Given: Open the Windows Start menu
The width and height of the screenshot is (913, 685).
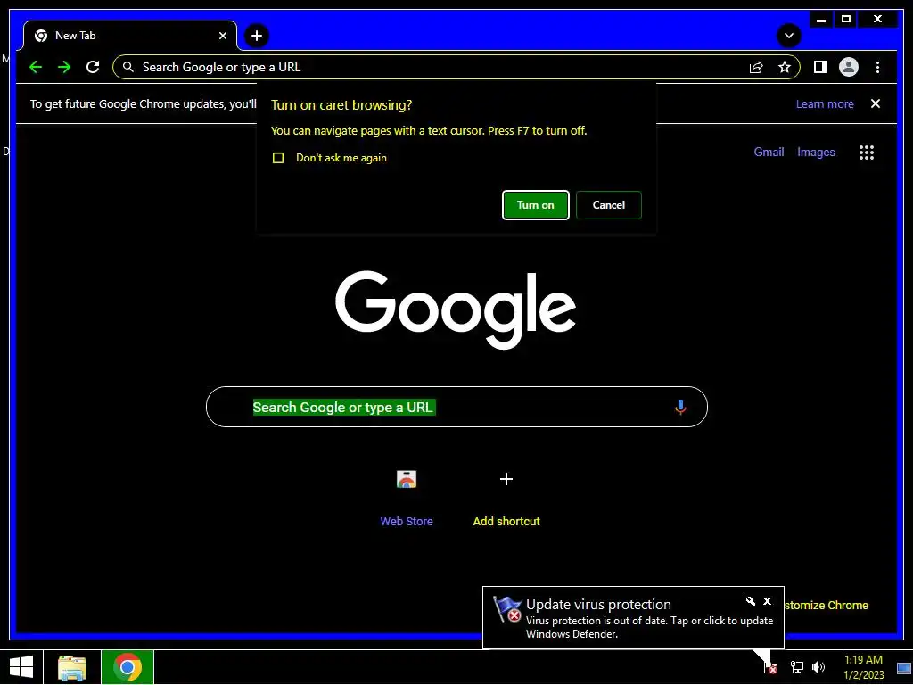Looking at the screenshot, I should tap(21, 667).
